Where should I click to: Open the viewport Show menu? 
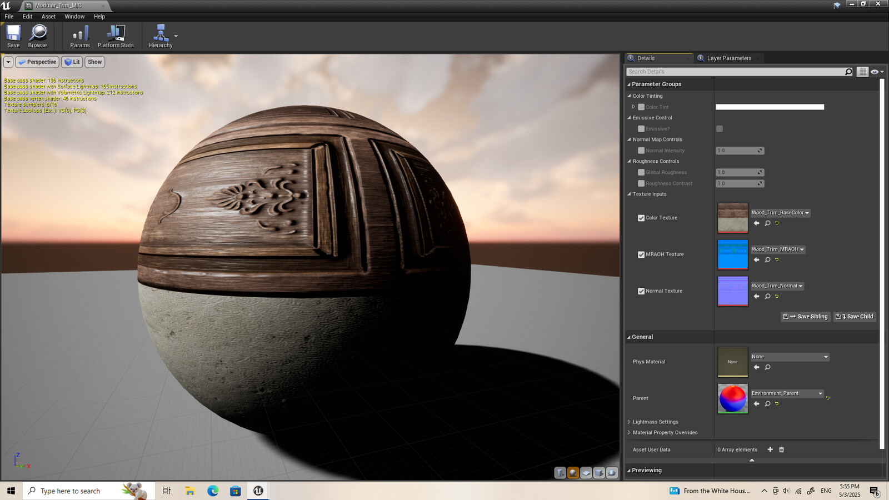point(95,62)
